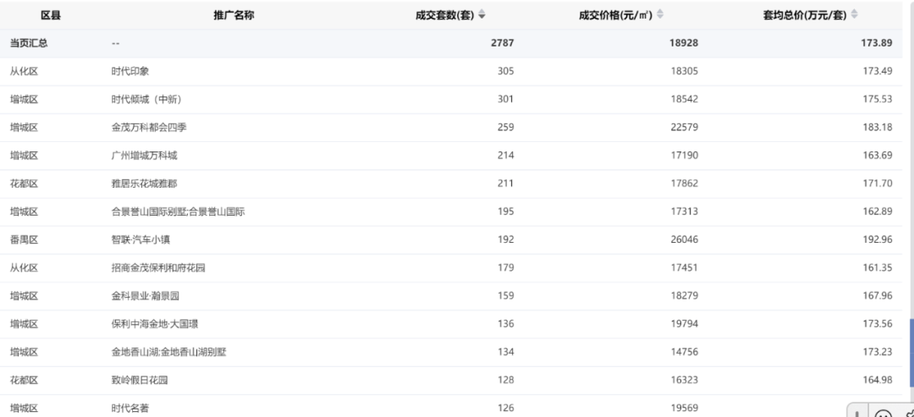Click the total price 175.53
Screen dimensions: 914x417
(878, 99)
